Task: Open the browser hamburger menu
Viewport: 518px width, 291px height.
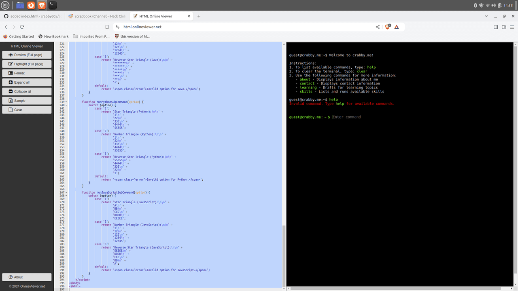Action: (512, 27)
